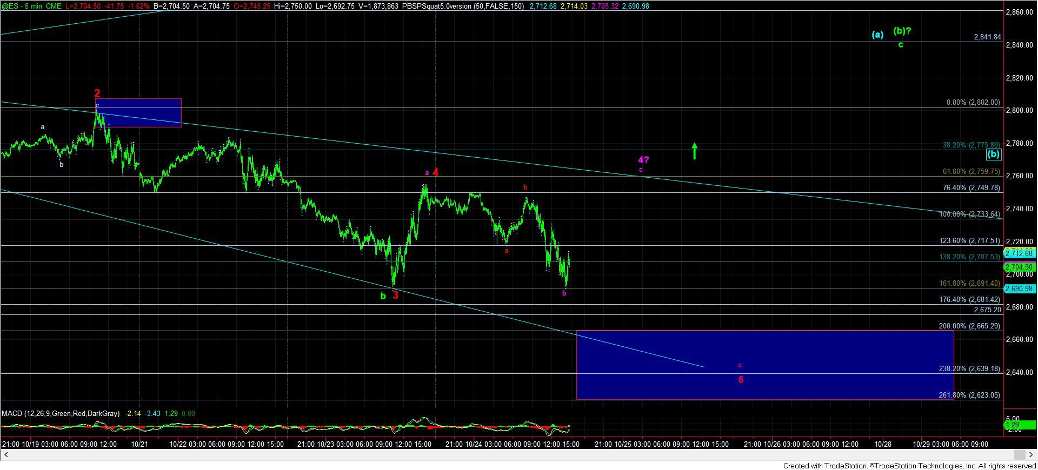The width and height of the screenshot is (1038, 470).
Task: Select the red wave 3 label
Action: point(396,295)
